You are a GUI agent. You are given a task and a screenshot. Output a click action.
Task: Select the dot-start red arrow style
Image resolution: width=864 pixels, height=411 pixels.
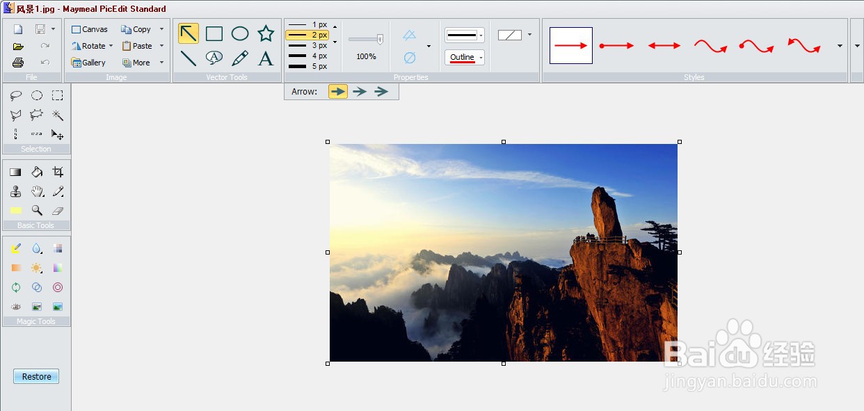[617, 46]
